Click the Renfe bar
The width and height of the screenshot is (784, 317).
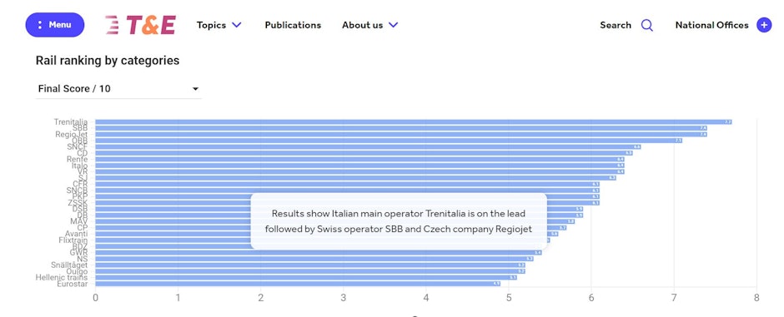coord(360,160)
